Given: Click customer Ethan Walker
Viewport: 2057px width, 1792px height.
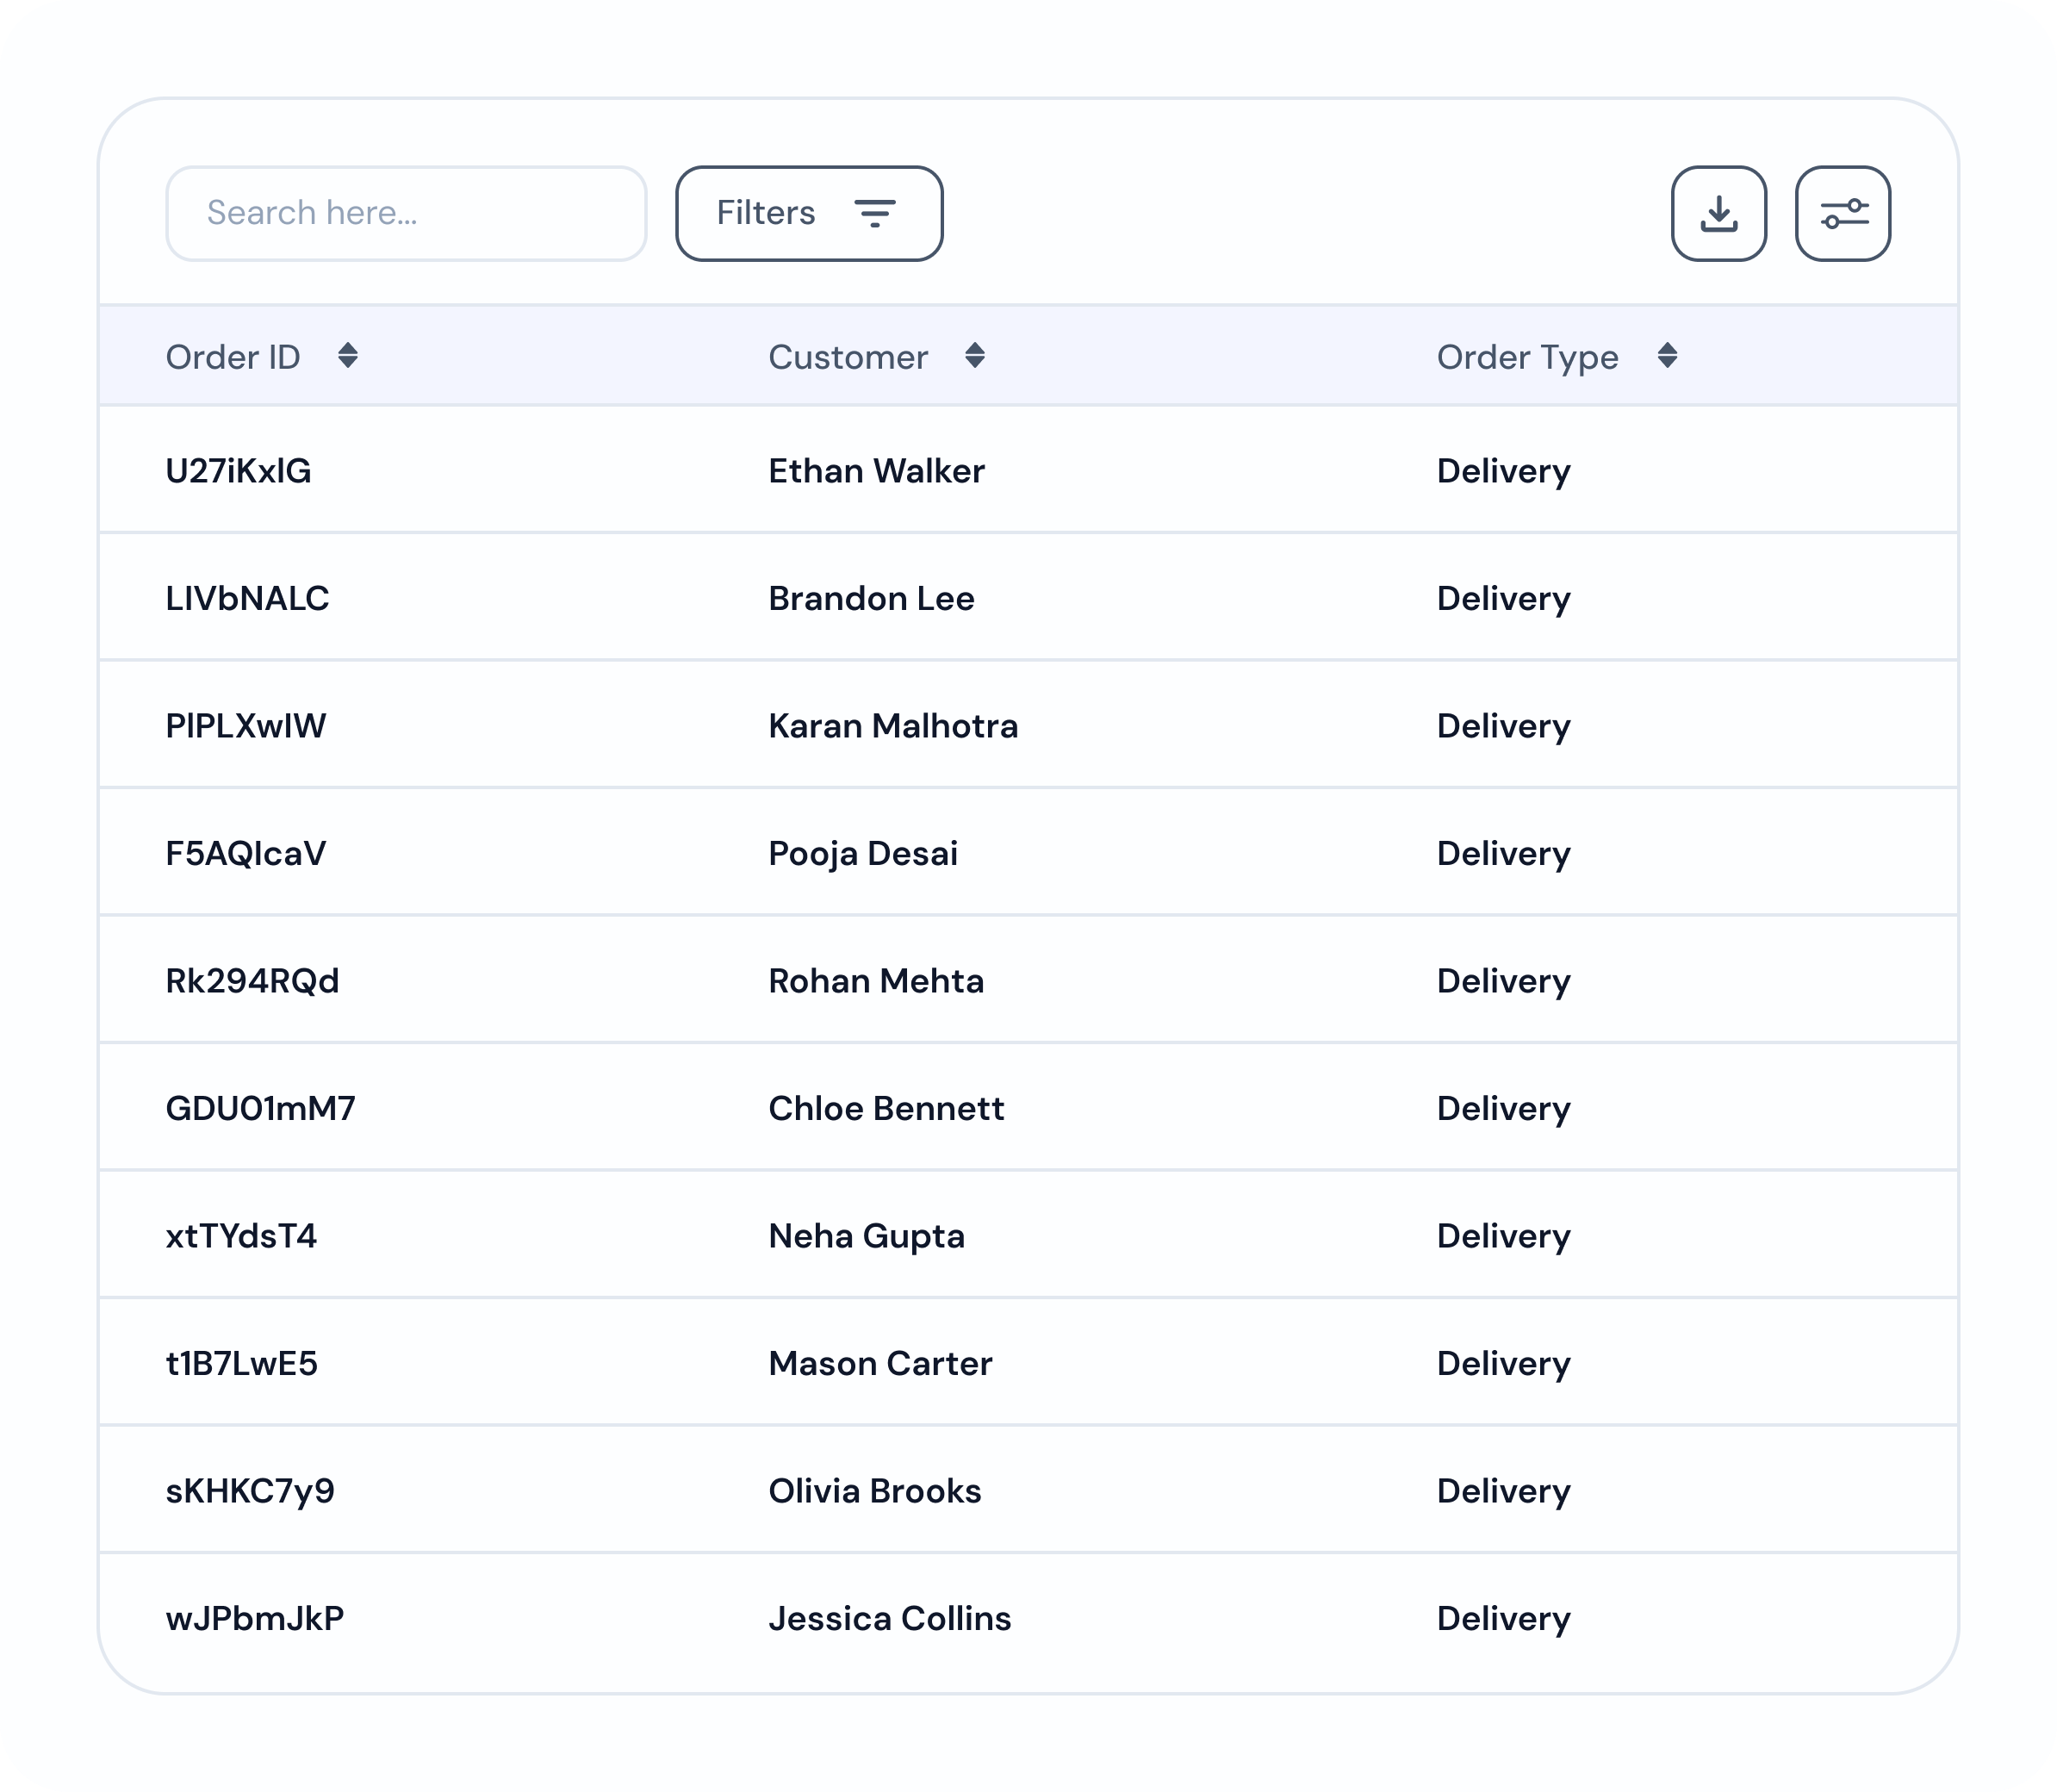Looking at the screenshot, I should click(x=876, y=471).
